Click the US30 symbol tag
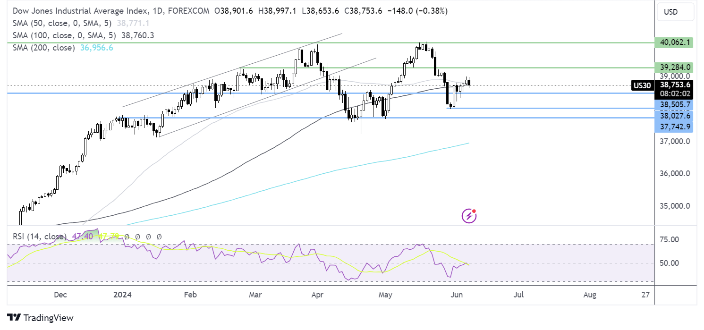This screenshot has height=330, width=704. point(643,85)
